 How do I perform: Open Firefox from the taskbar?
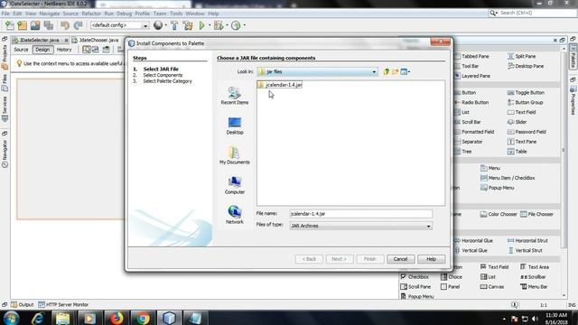[x=117, y=318]
